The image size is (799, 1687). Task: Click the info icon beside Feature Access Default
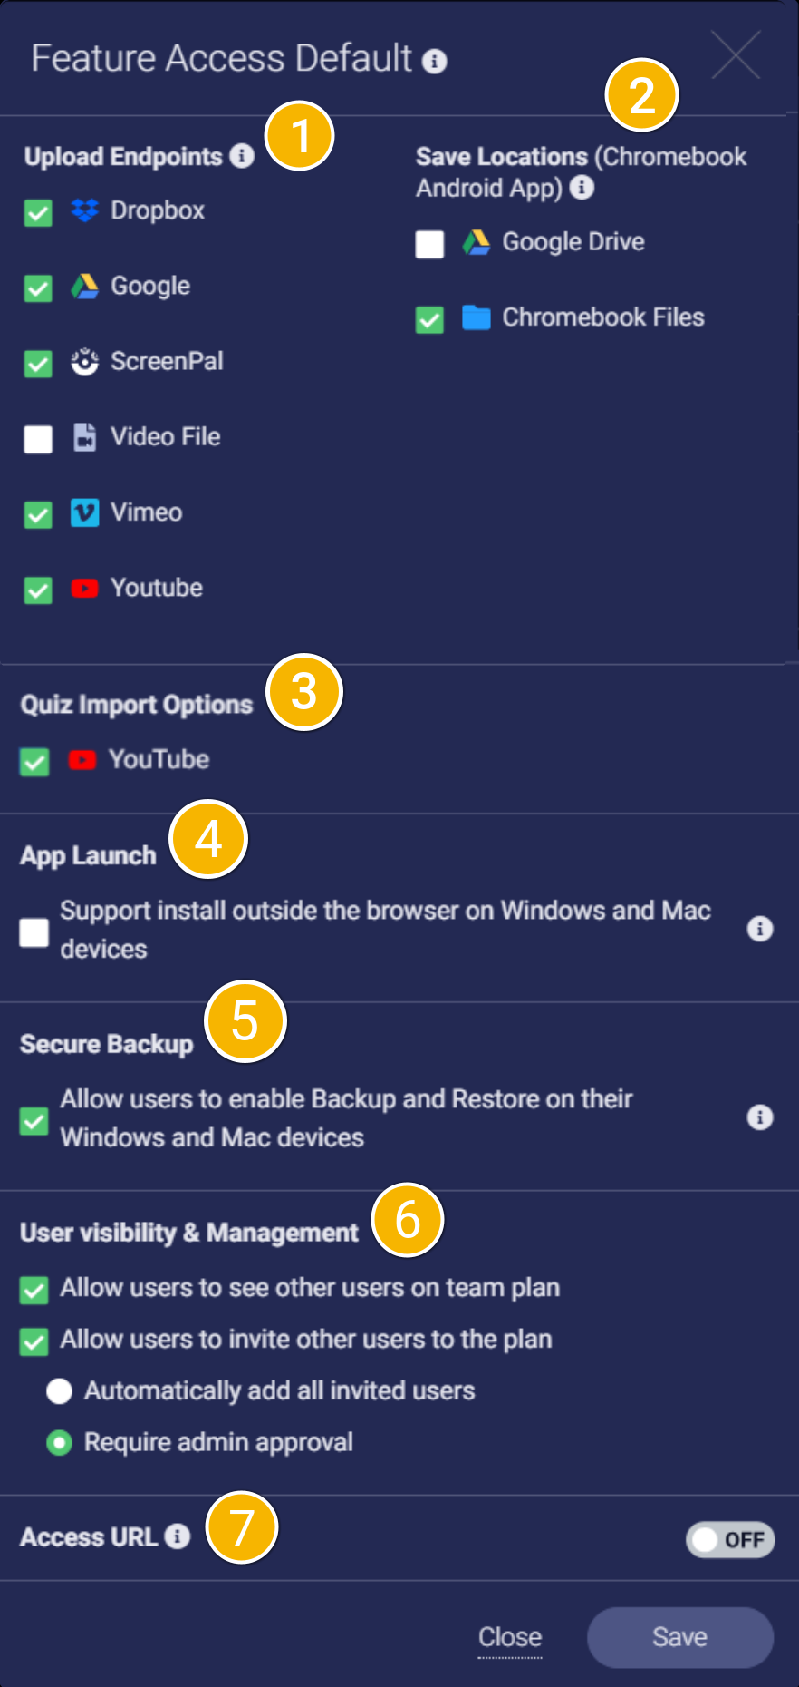pyautogui.click(x=435, y=61)
